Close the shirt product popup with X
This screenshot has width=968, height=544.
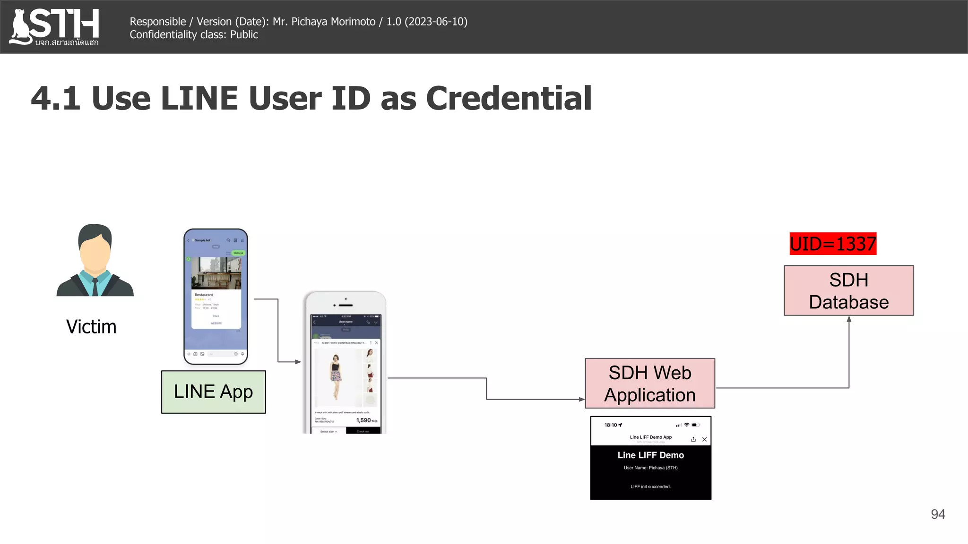(x=376, y=343)
